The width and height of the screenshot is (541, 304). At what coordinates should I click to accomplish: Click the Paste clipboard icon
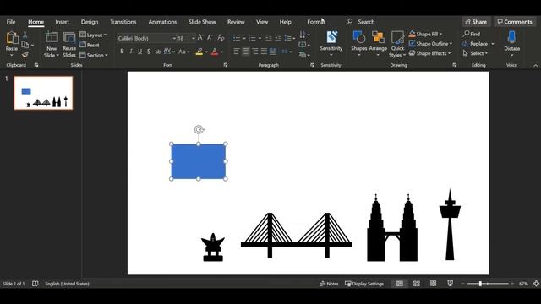click(12, 38)
